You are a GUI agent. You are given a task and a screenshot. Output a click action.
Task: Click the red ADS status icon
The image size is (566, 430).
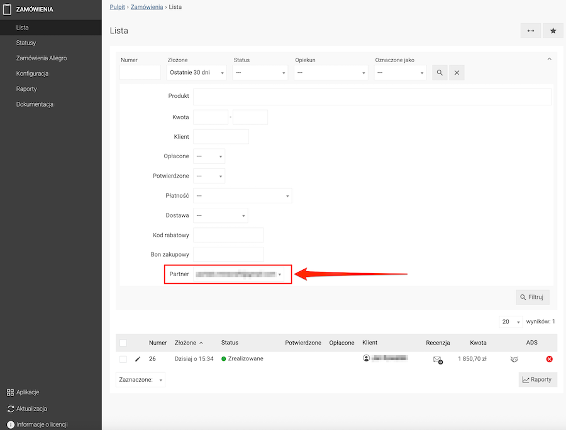(550, 359)
